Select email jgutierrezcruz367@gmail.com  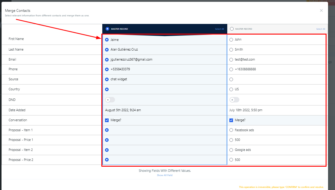tap(107, 60)
